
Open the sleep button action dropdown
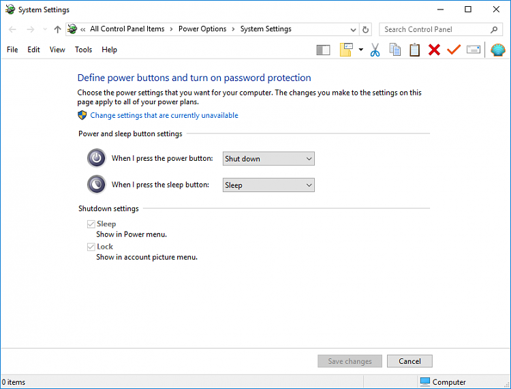click(268, 185)
